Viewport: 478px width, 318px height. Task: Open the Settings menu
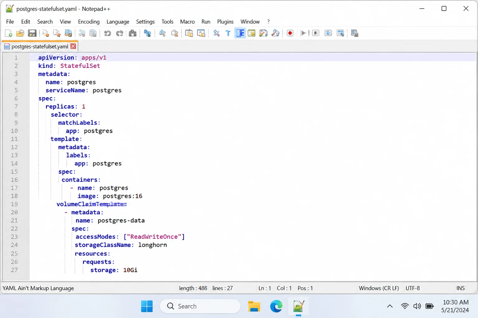pyautogui.click(x=145, y=22)
